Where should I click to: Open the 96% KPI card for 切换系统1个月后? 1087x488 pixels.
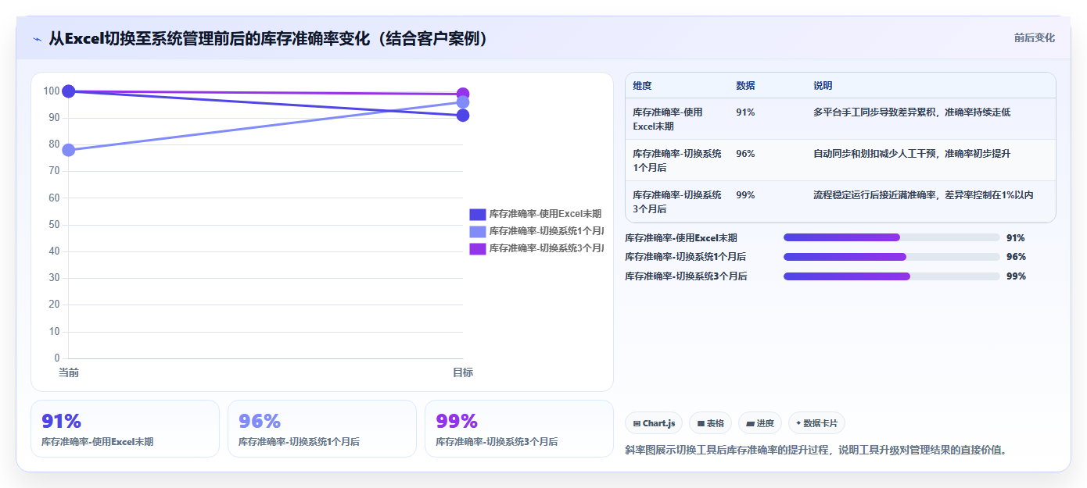tap(322, 429)
